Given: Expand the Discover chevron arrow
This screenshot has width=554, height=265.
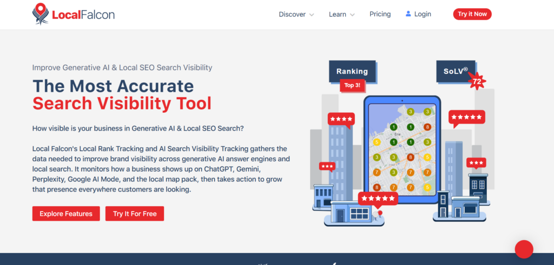Looking at the screenshot, I should point(312,15).
